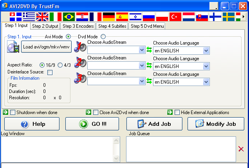This screenshot has height=168, width=249.
Task: Click green arrow beside Hide External Applications
Action: coord(170,112)
